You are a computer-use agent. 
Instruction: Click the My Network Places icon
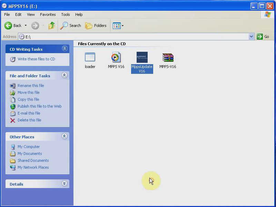click(x=13, y=168)
